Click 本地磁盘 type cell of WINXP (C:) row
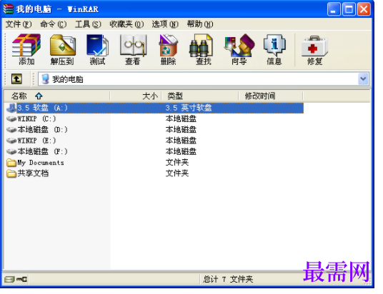Viewport: 383px width, 294px height. [181, 119]
